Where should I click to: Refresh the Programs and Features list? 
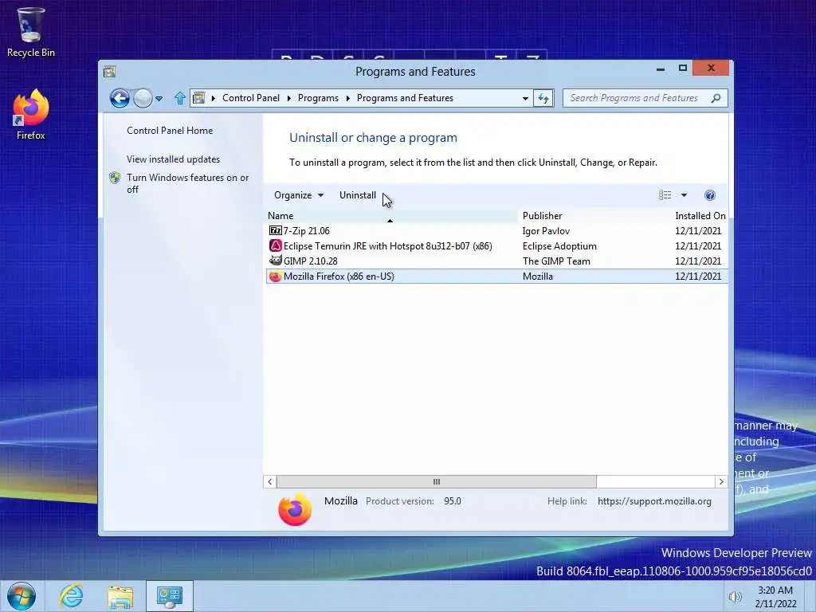pyautogui.click(x=543, y=98)
